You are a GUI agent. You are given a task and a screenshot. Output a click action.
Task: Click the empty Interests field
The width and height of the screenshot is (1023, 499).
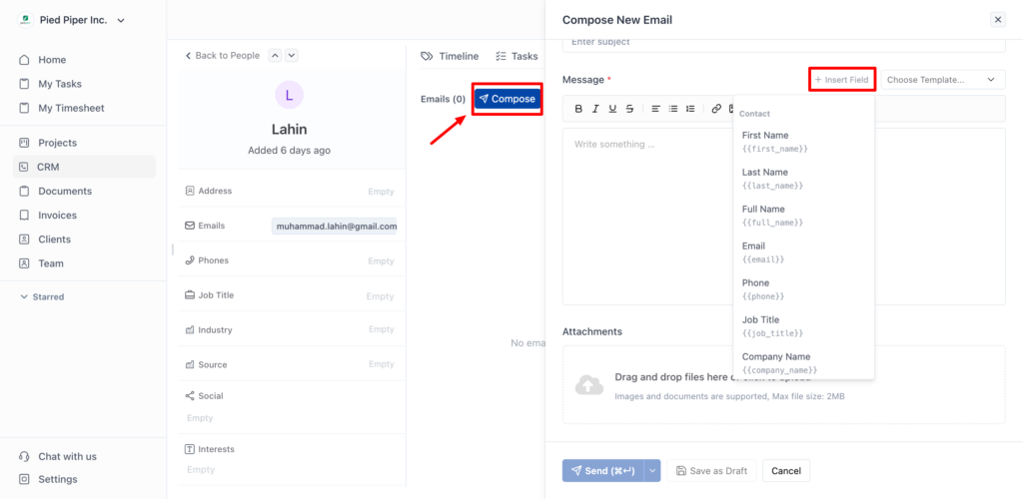tap(200, 470)
